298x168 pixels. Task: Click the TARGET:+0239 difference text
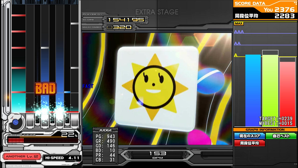coord(276,119)
